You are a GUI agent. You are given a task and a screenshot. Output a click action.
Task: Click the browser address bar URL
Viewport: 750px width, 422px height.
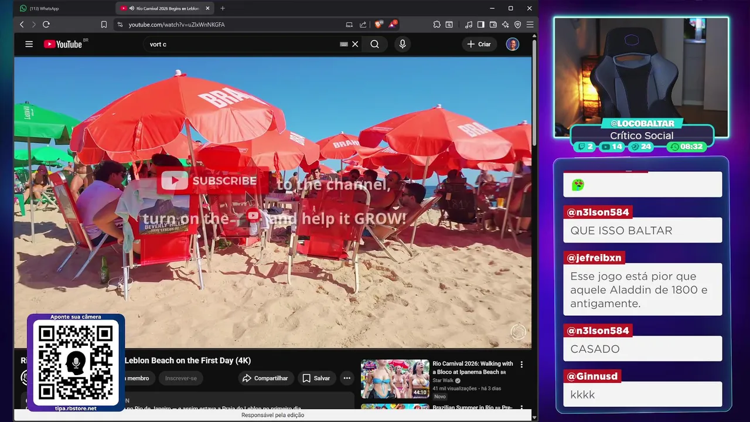pos(176,25)
